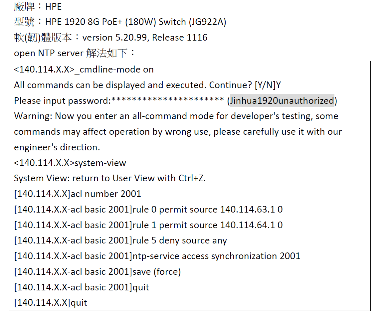This screenshot has width=381, height=315.
Task: Click the "engineer's direction." line
Action: (57, 147)
